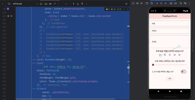Click the 1/7 search result counter
The width and height of the screenshot is (195, 100).
tap(66, 4)
